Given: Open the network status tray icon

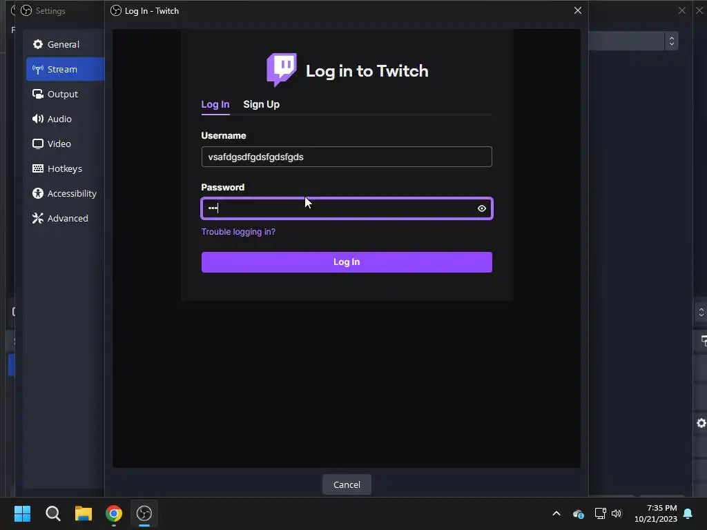Looking at the screenshot, I should pyautogui.click(x=600, y=513).
